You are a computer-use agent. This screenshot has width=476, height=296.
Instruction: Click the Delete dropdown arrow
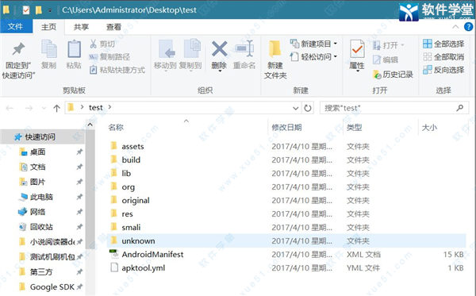coord(220,71)
